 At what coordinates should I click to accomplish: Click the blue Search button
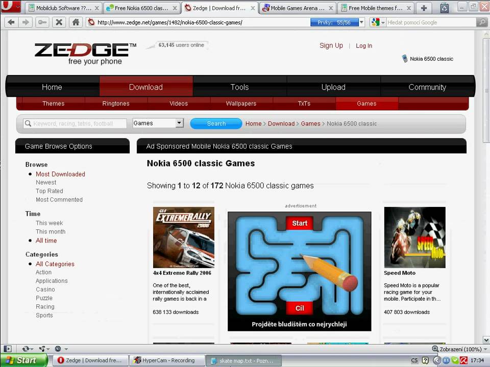pyautogui.click(x=216, y=123)
